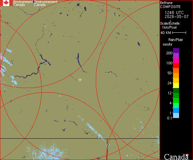Click the Bethune COMPOSITE title text
This screenshot has height=160, width=193.
pyautogui.click(x=170, y=5)
